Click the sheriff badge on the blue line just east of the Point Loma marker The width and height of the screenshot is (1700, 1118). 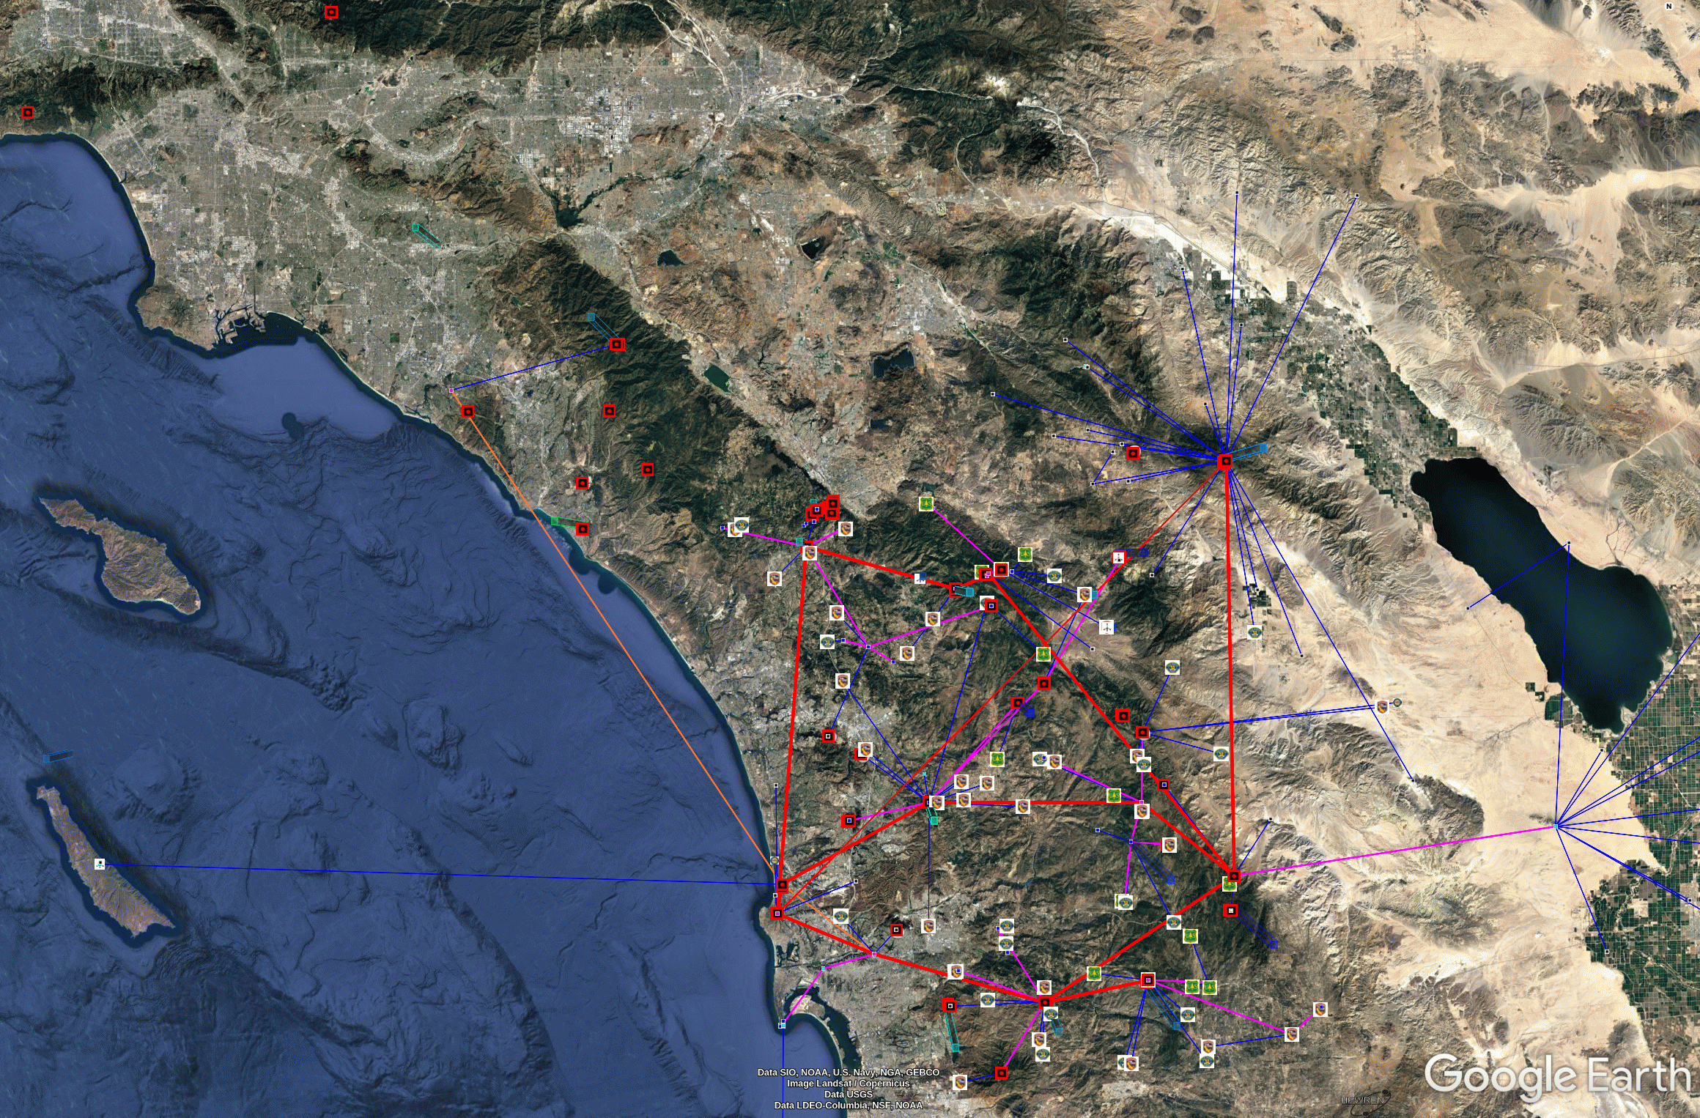pos(840,916)
